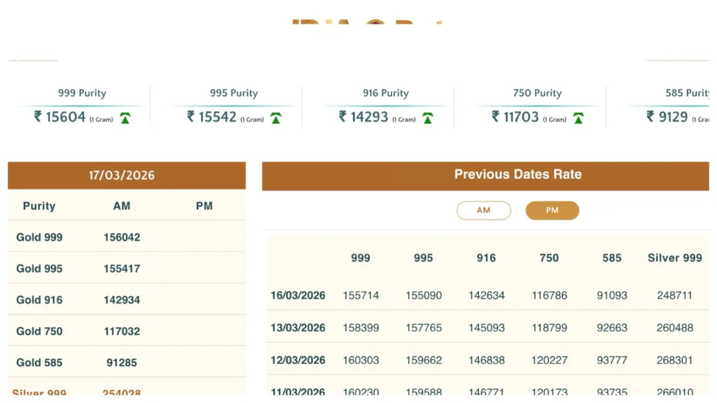Select the 12/03/2026 date row
This screenshot has width=717, height=403.
pos(298,360)
